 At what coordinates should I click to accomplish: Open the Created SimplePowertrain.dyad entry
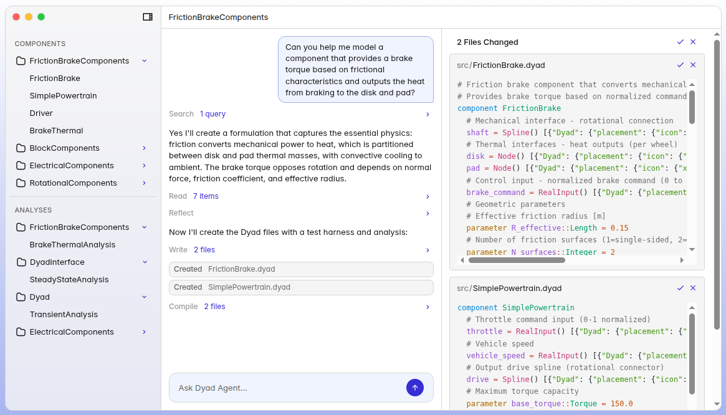(302, 287)
